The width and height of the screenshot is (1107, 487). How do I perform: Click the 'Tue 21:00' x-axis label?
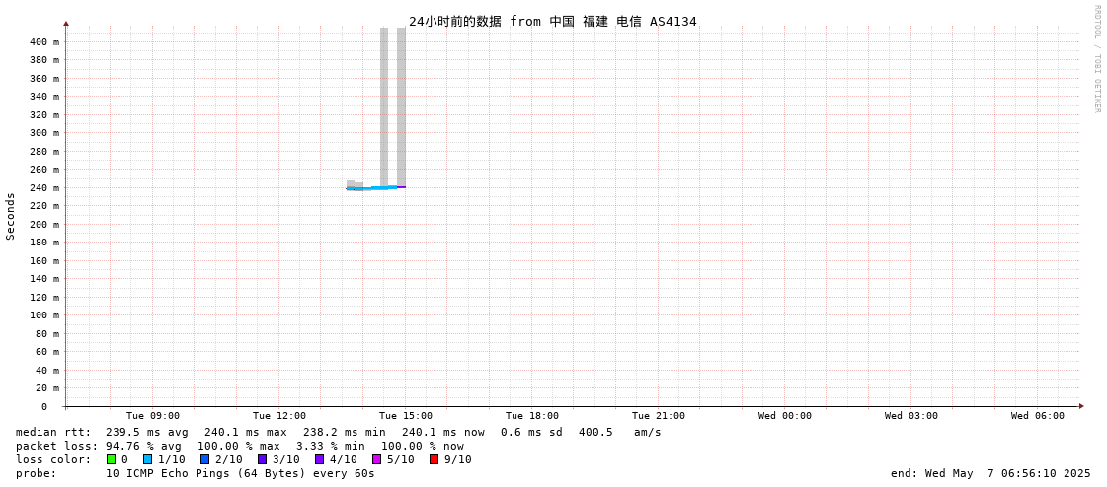click(659, 416)
